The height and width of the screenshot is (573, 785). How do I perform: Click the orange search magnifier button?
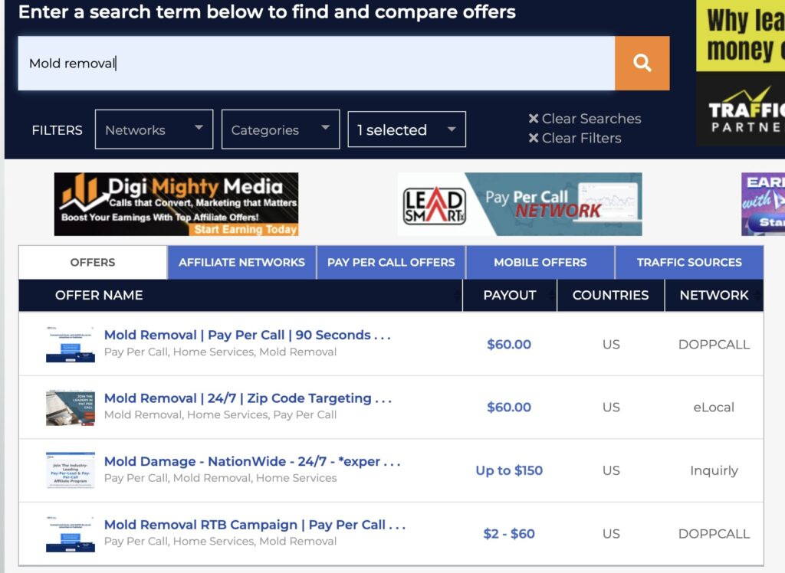point(642,63)
